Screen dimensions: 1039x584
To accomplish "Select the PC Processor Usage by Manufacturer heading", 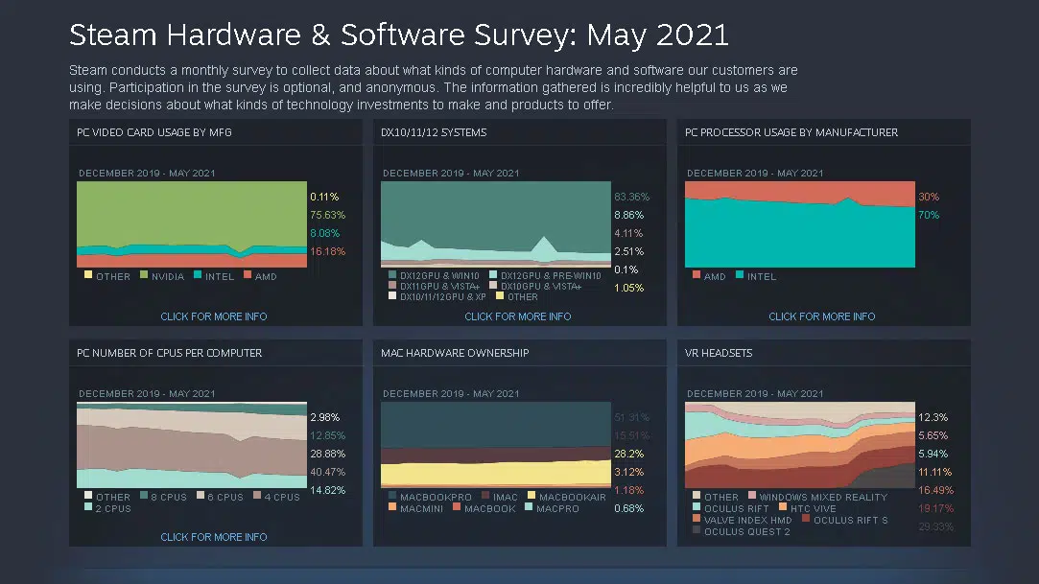I will coord(791,132).
